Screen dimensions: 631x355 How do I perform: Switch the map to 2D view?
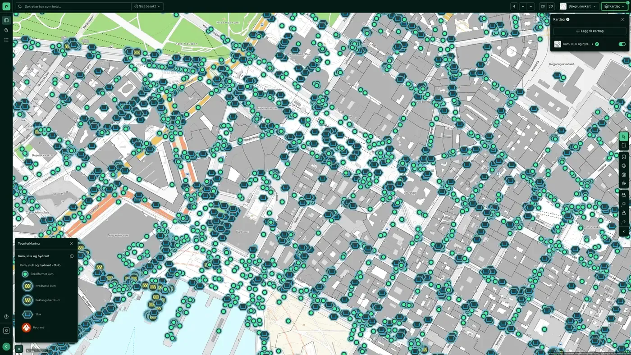543,6
